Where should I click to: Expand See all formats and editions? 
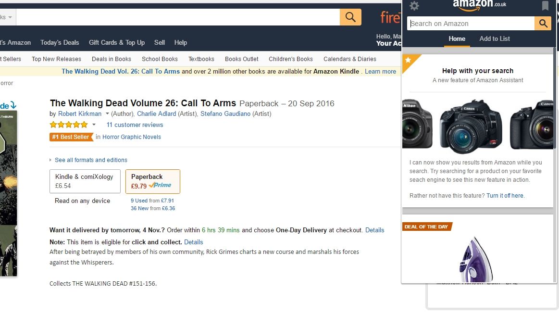click(x=90, y=160)
